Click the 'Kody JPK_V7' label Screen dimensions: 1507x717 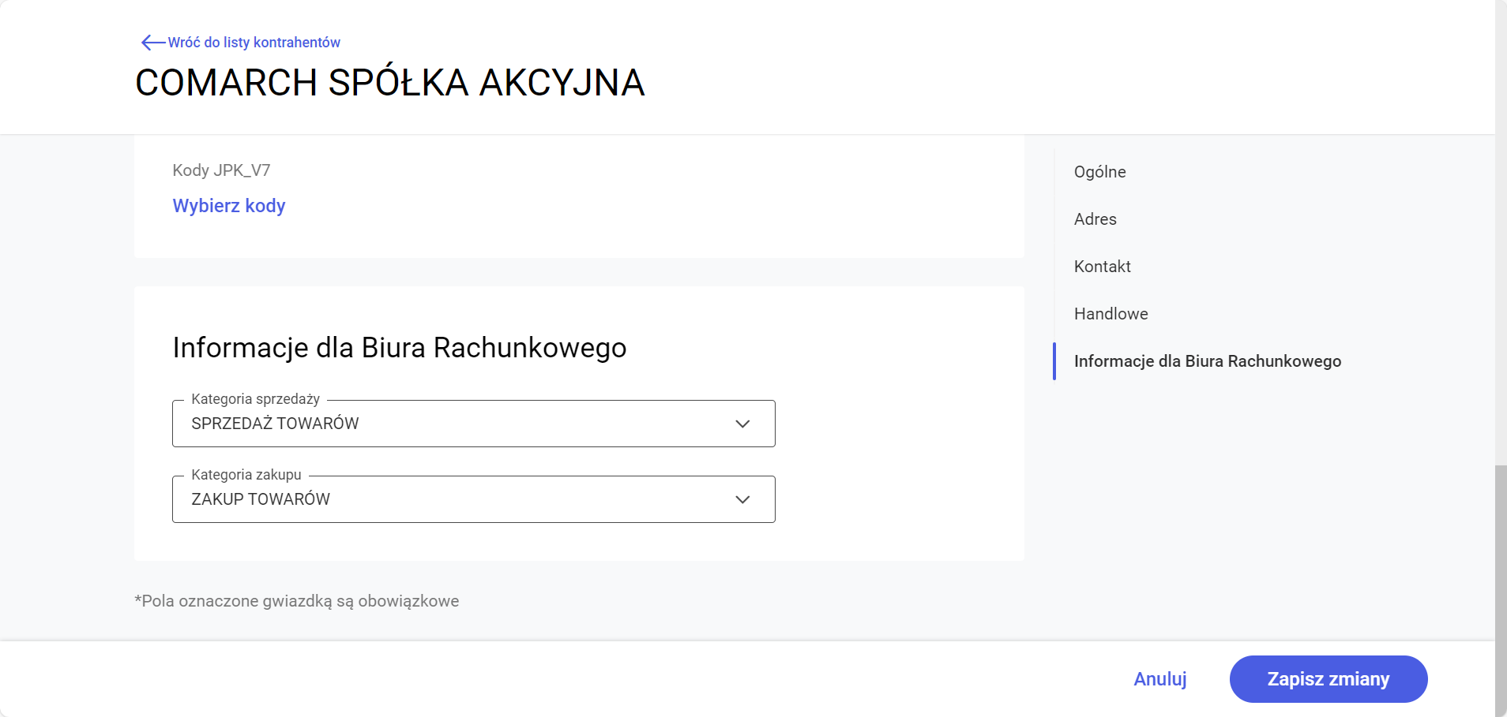click(221, 170)
